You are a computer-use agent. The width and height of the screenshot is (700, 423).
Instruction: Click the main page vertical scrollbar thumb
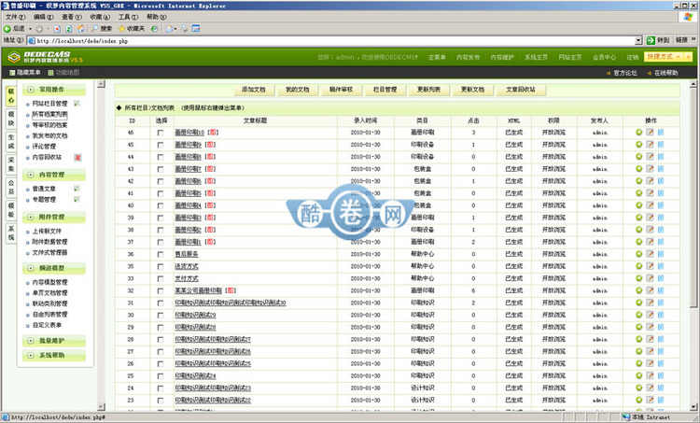coord(693,197)
